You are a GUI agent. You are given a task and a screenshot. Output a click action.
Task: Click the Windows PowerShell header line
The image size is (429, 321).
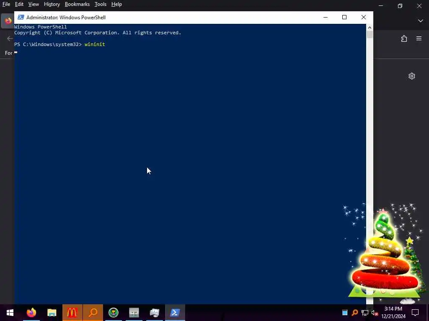click(41, 27)
